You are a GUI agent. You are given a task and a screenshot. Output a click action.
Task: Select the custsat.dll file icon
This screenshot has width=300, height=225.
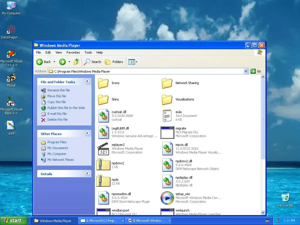click(103, 116)
